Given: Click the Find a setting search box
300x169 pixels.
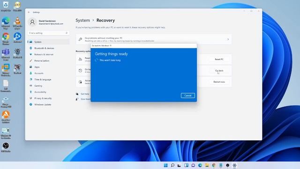Looking at the screenshot, I should (x=48, y=33).
